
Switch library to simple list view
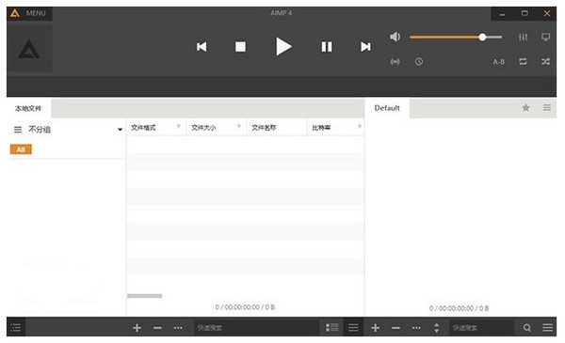[353, 328]
